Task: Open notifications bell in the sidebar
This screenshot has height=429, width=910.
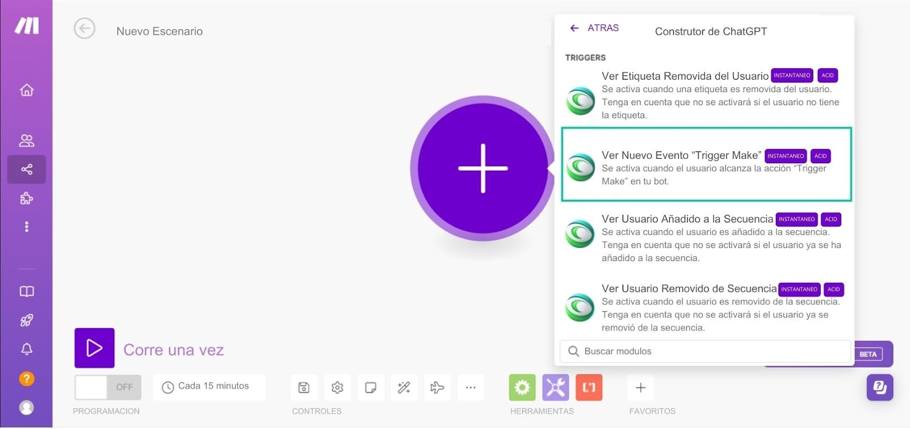Action: tap(27, 349)
